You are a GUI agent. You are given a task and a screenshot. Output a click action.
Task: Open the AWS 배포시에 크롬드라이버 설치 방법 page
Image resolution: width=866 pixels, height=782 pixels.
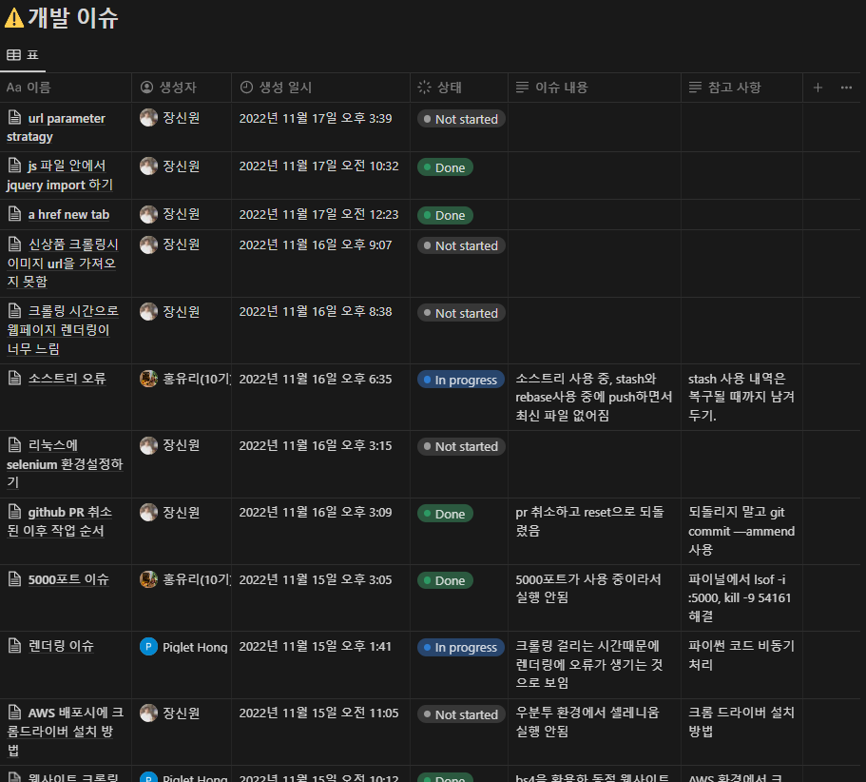coord(66,732)
